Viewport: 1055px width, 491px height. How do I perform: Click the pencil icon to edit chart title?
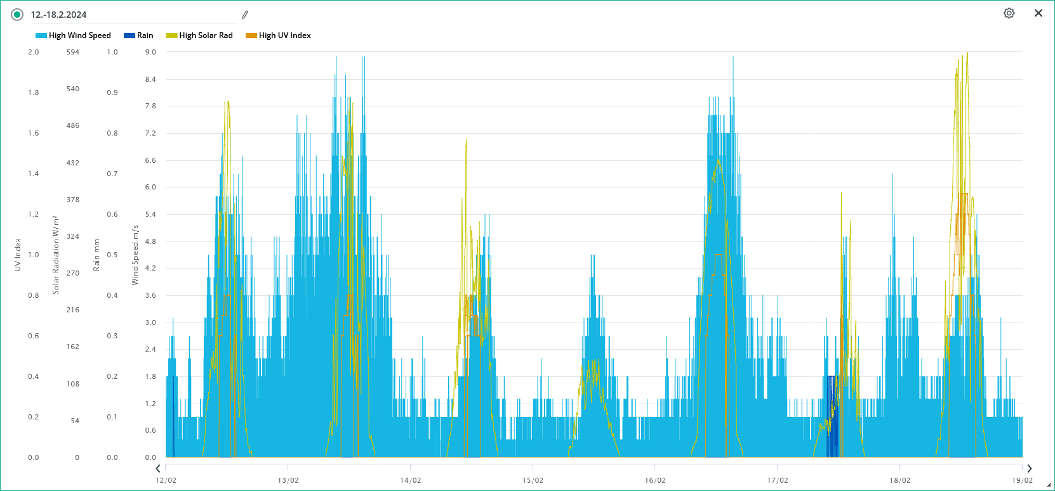coord(245,15)
